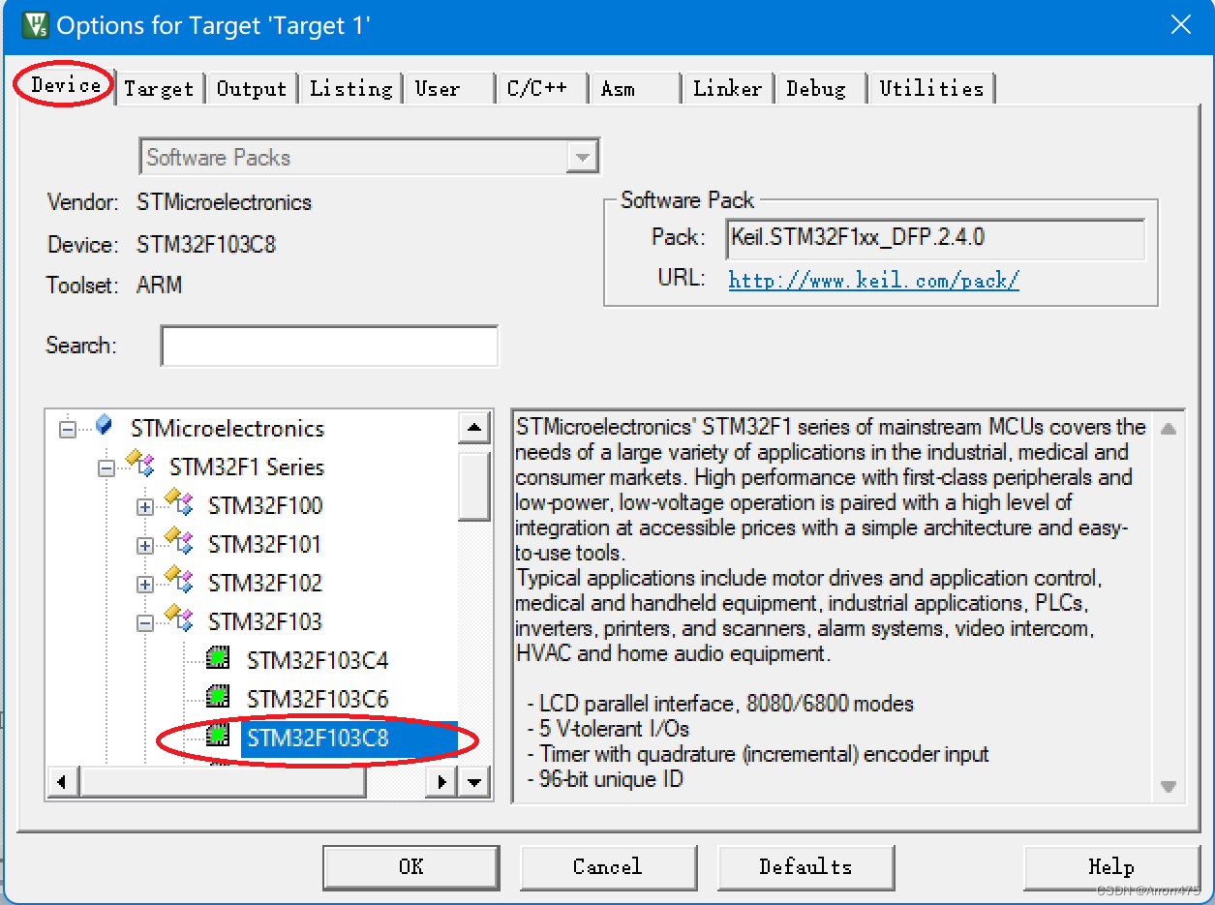Click the STM32F103 subfamily icon
The image size is (1215, 905).
coord(180,618)
